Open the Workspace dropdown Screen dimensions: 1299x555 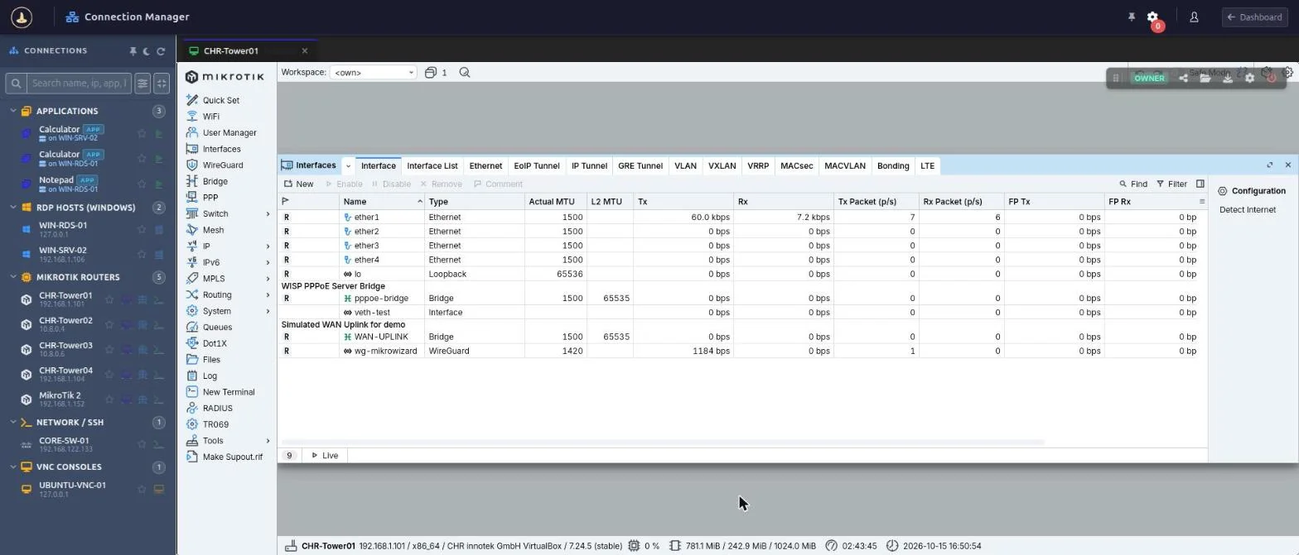tap(373, 73)
